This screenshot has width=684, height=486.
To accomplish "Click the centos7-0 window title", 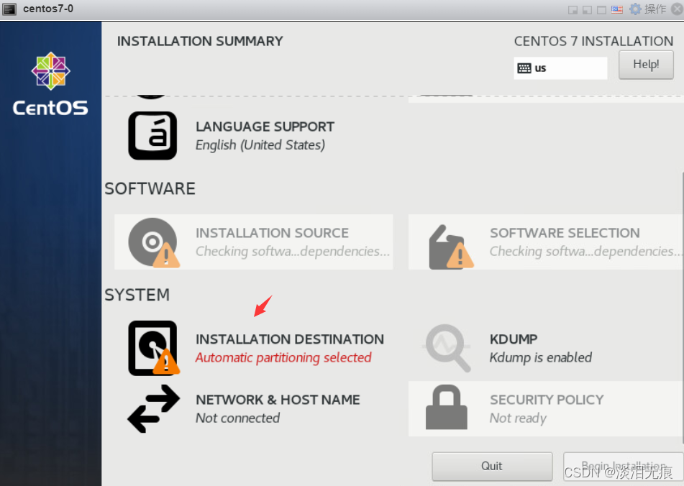I will 48,9.
